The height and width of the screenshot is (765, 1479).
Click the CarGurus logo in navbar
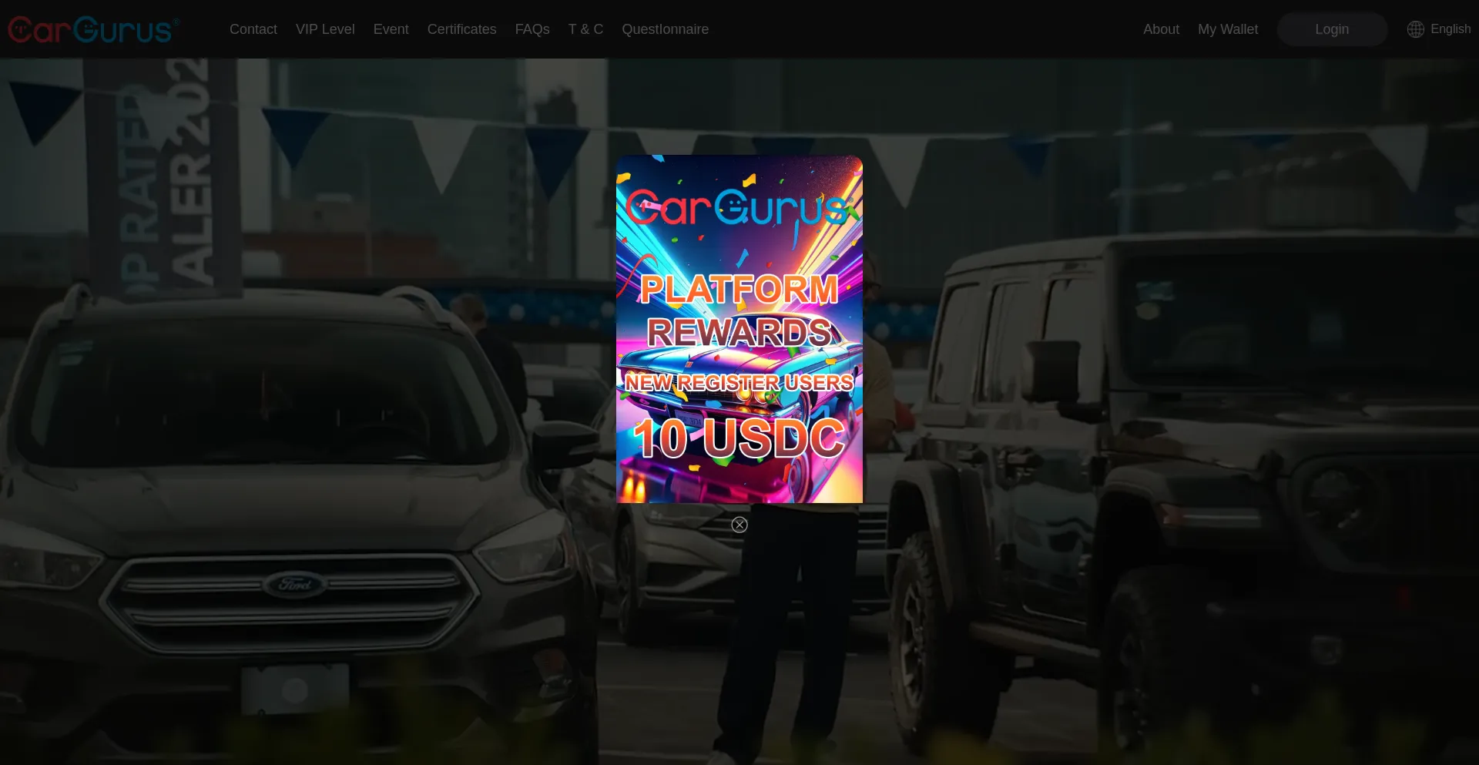coord(92,29)
